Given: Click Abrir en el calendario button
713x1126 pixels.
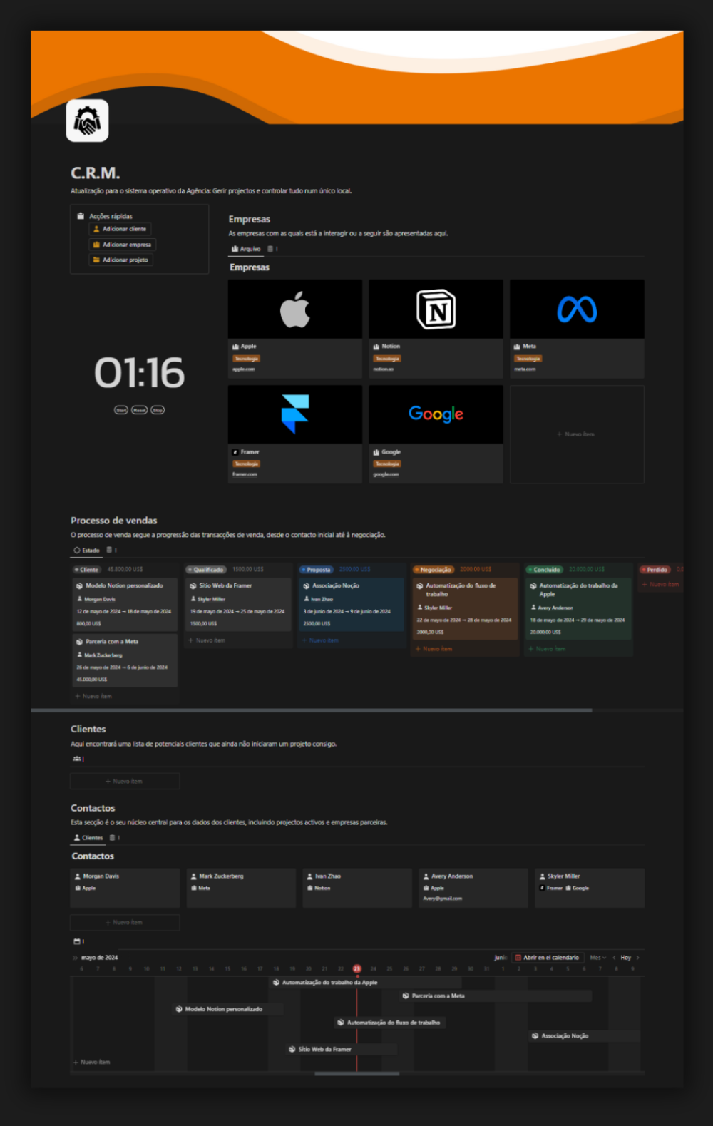Looking at the screenshot, I should pyautogui.click(x=547, y=958).
